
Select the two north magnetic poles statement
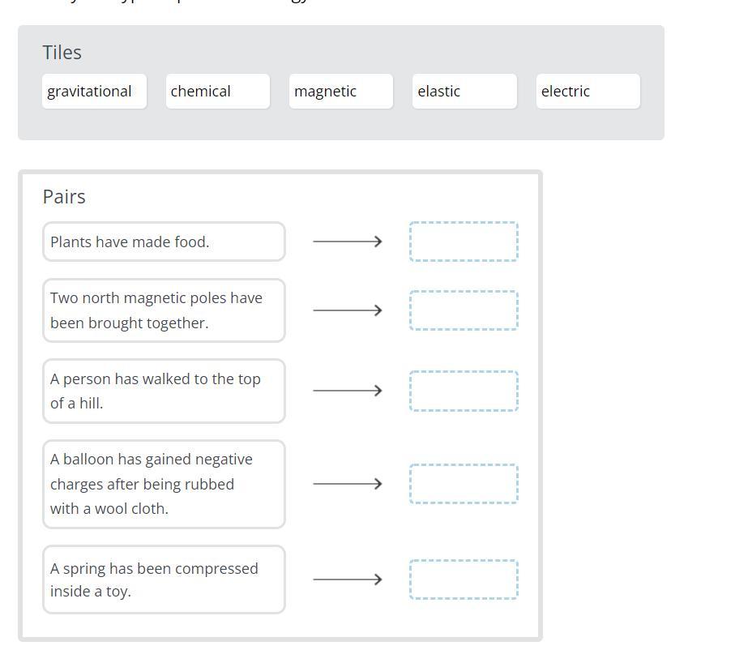coord(164,310)
